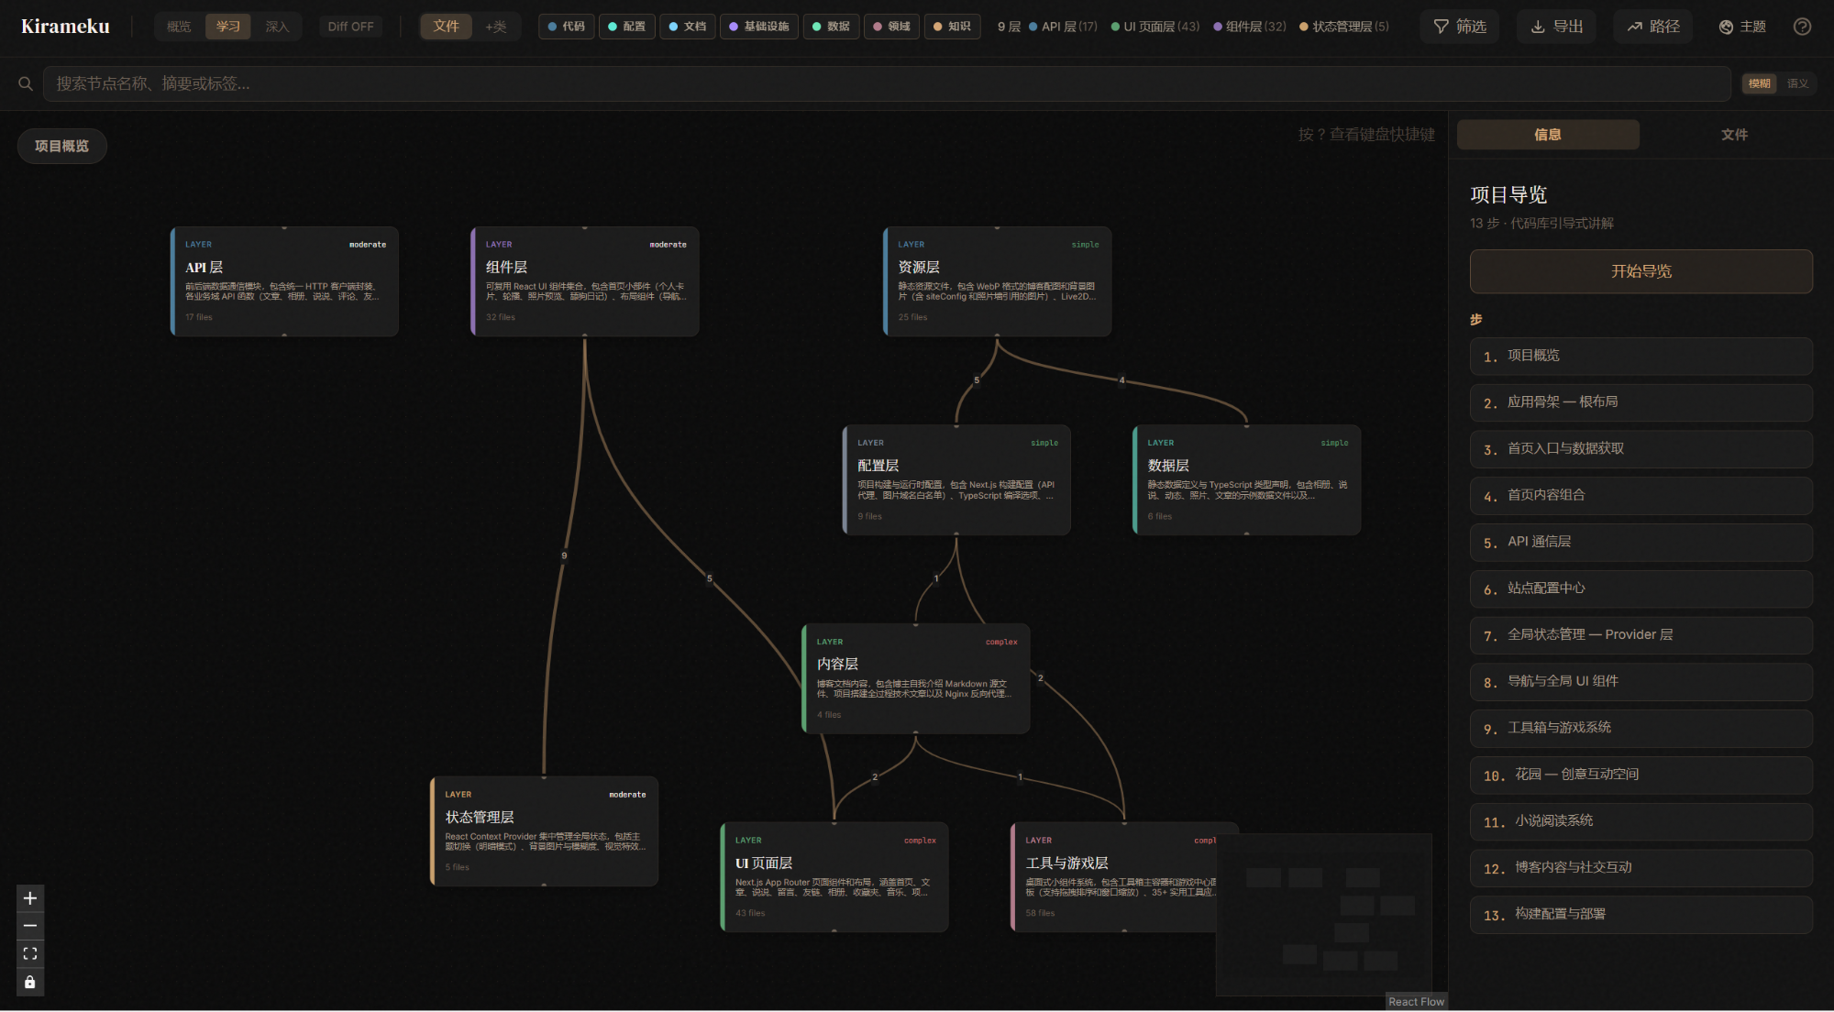This screenshot has width=1834, height=1012.
Task: Select the 资源层 layer node
Action: 997,281
